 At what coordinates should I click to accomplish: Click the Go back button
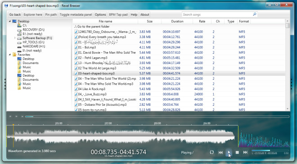click(x=15, y=14)
